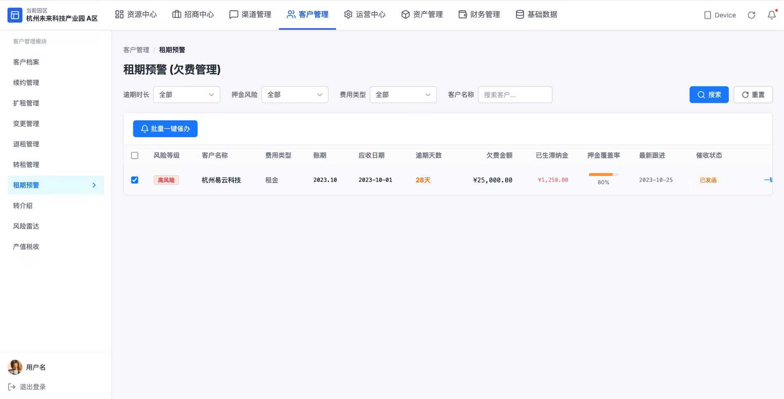Open the 费用类型 dropdown
784x399 pixels.
point(403,94)
